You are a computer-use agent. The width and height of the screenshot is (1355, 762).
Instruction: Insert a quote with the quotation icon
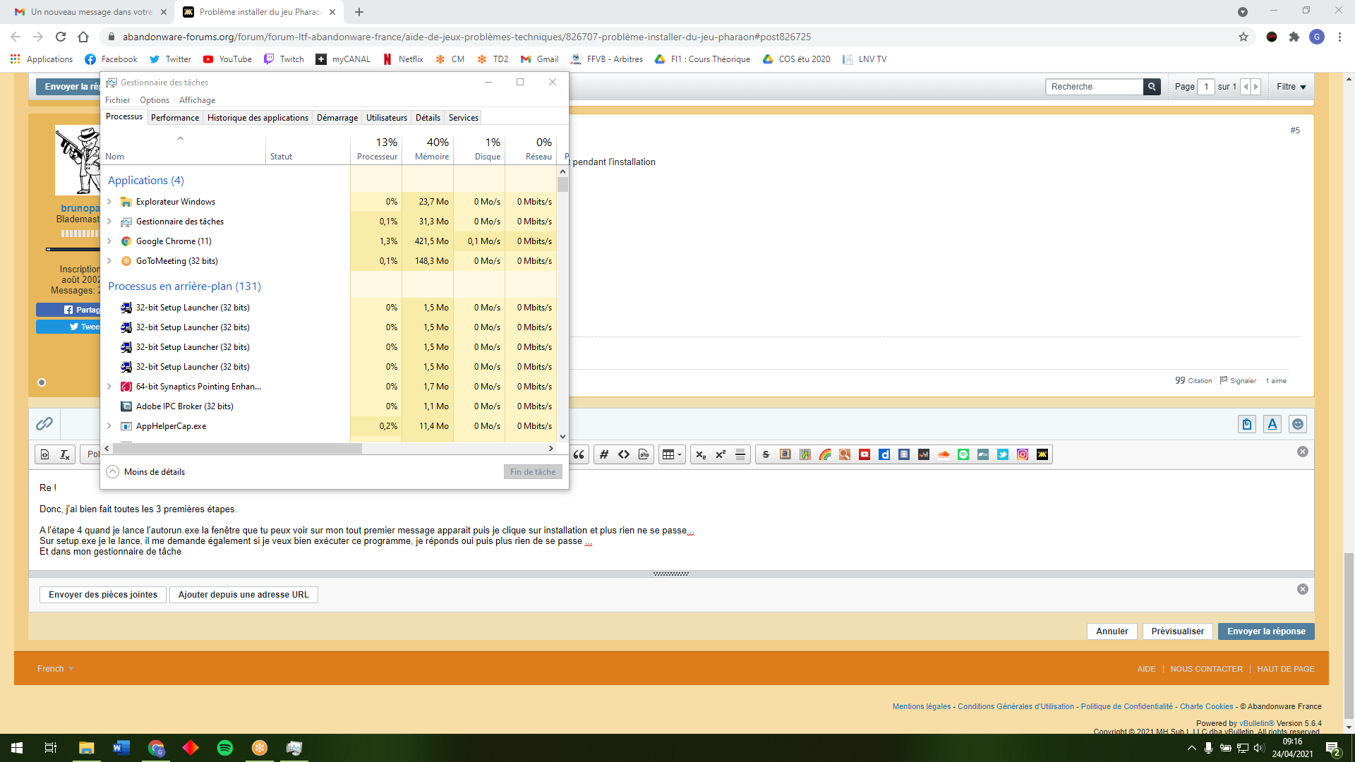tap(579, 454)
